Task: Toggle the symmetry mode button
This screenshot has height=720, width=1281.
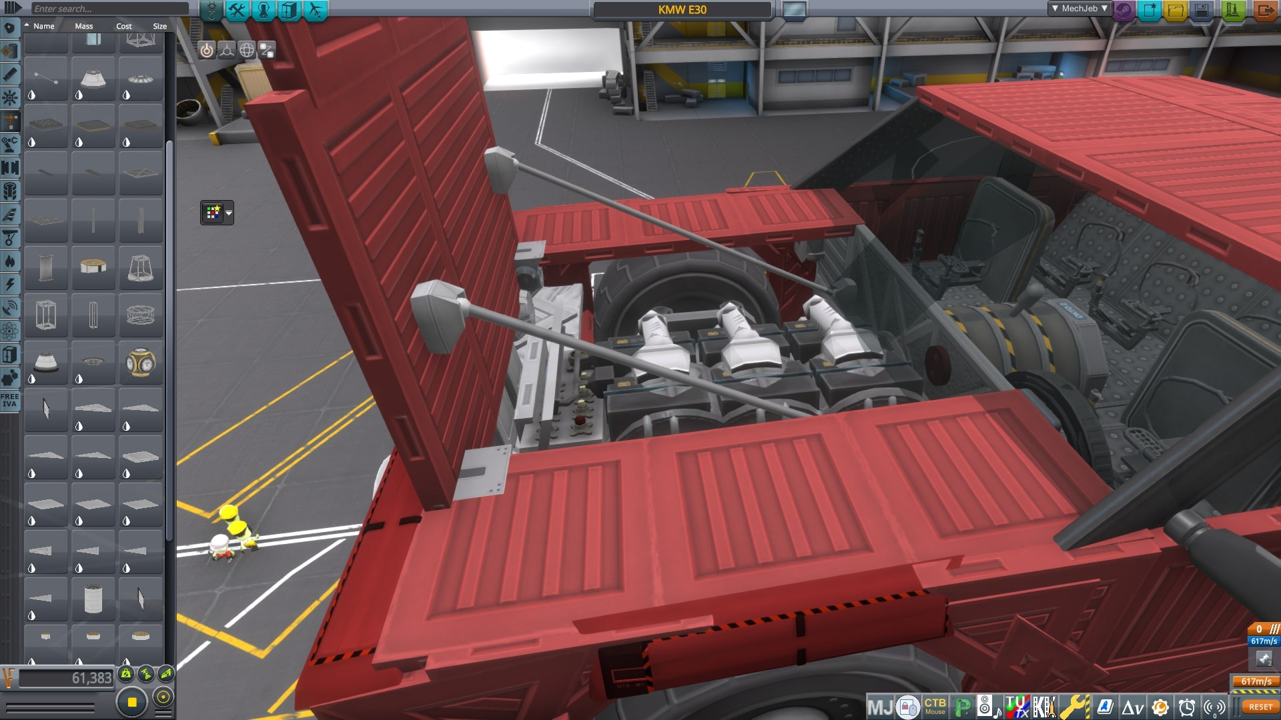Action: (132, 702)
